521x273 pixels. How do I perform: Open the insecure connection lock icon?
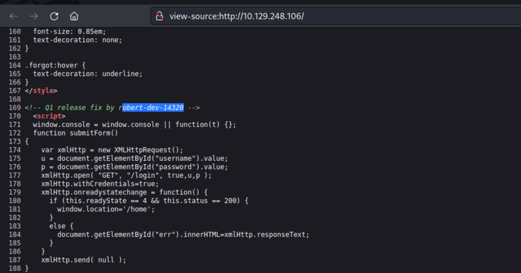click(x=160, y=16)
